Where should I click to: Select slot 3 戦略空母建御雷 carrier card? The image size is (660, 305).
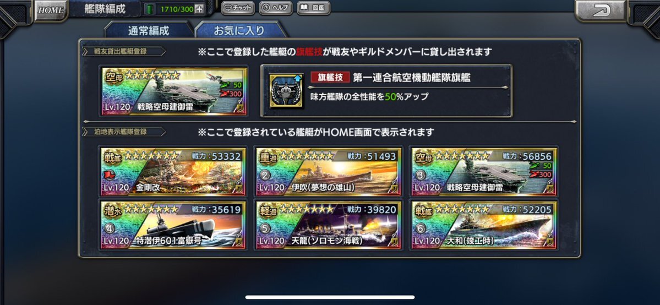[x=484, y=171]
